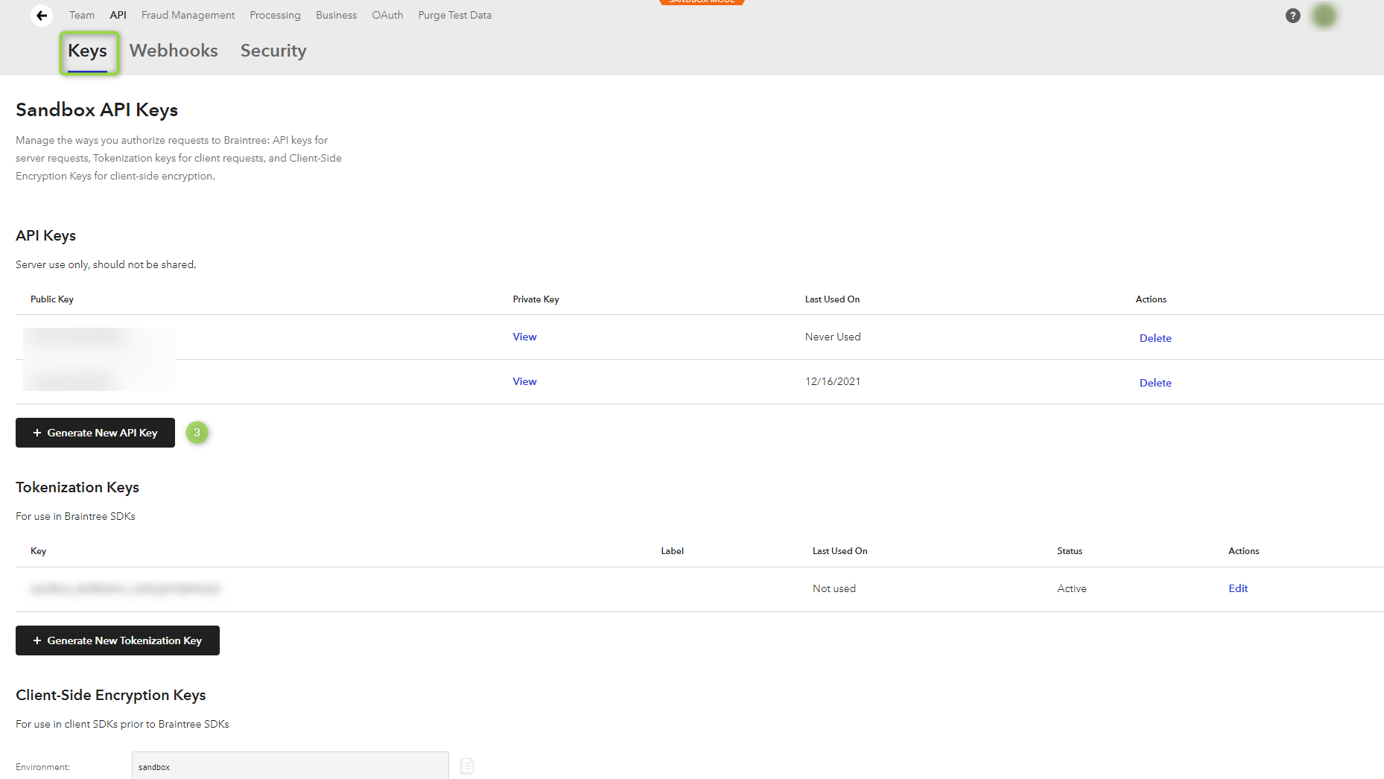Viewport: 1384px width, 779px height.
Task: Click the Client-Side Encryption Keys heading
Action: [111, 695]
